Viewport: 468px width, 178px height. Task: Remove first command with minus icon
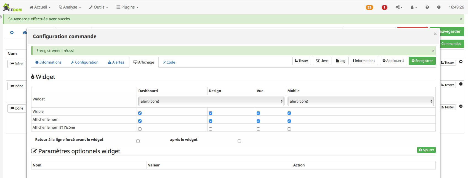pyautogui.click(x=461, y=62)
